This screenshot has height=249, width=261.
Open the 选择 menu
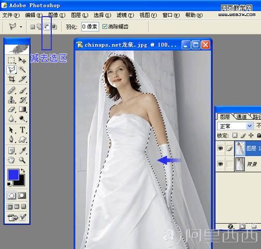102,15
